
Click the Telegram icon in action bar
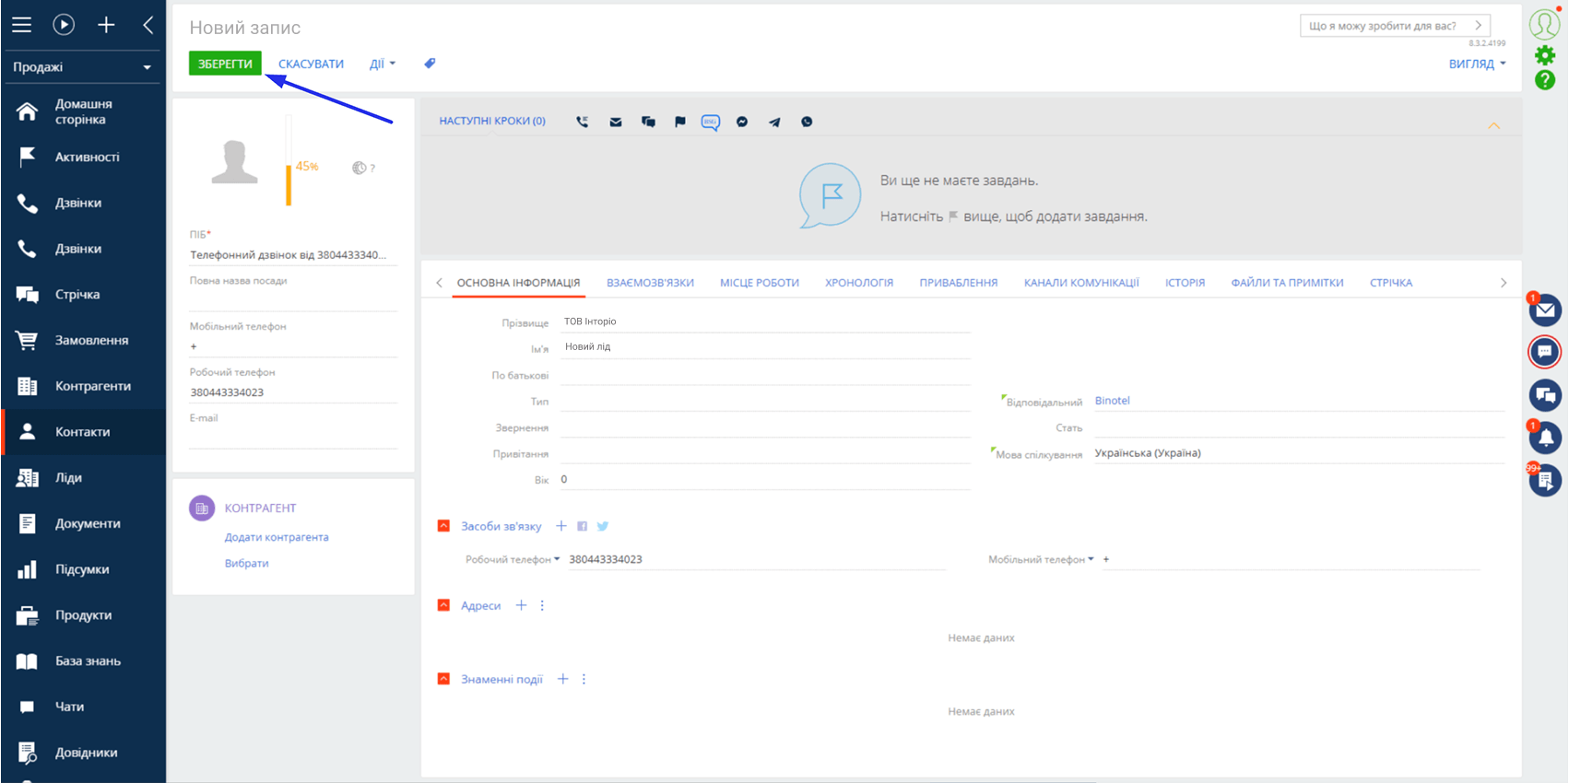tap(774, 122)
